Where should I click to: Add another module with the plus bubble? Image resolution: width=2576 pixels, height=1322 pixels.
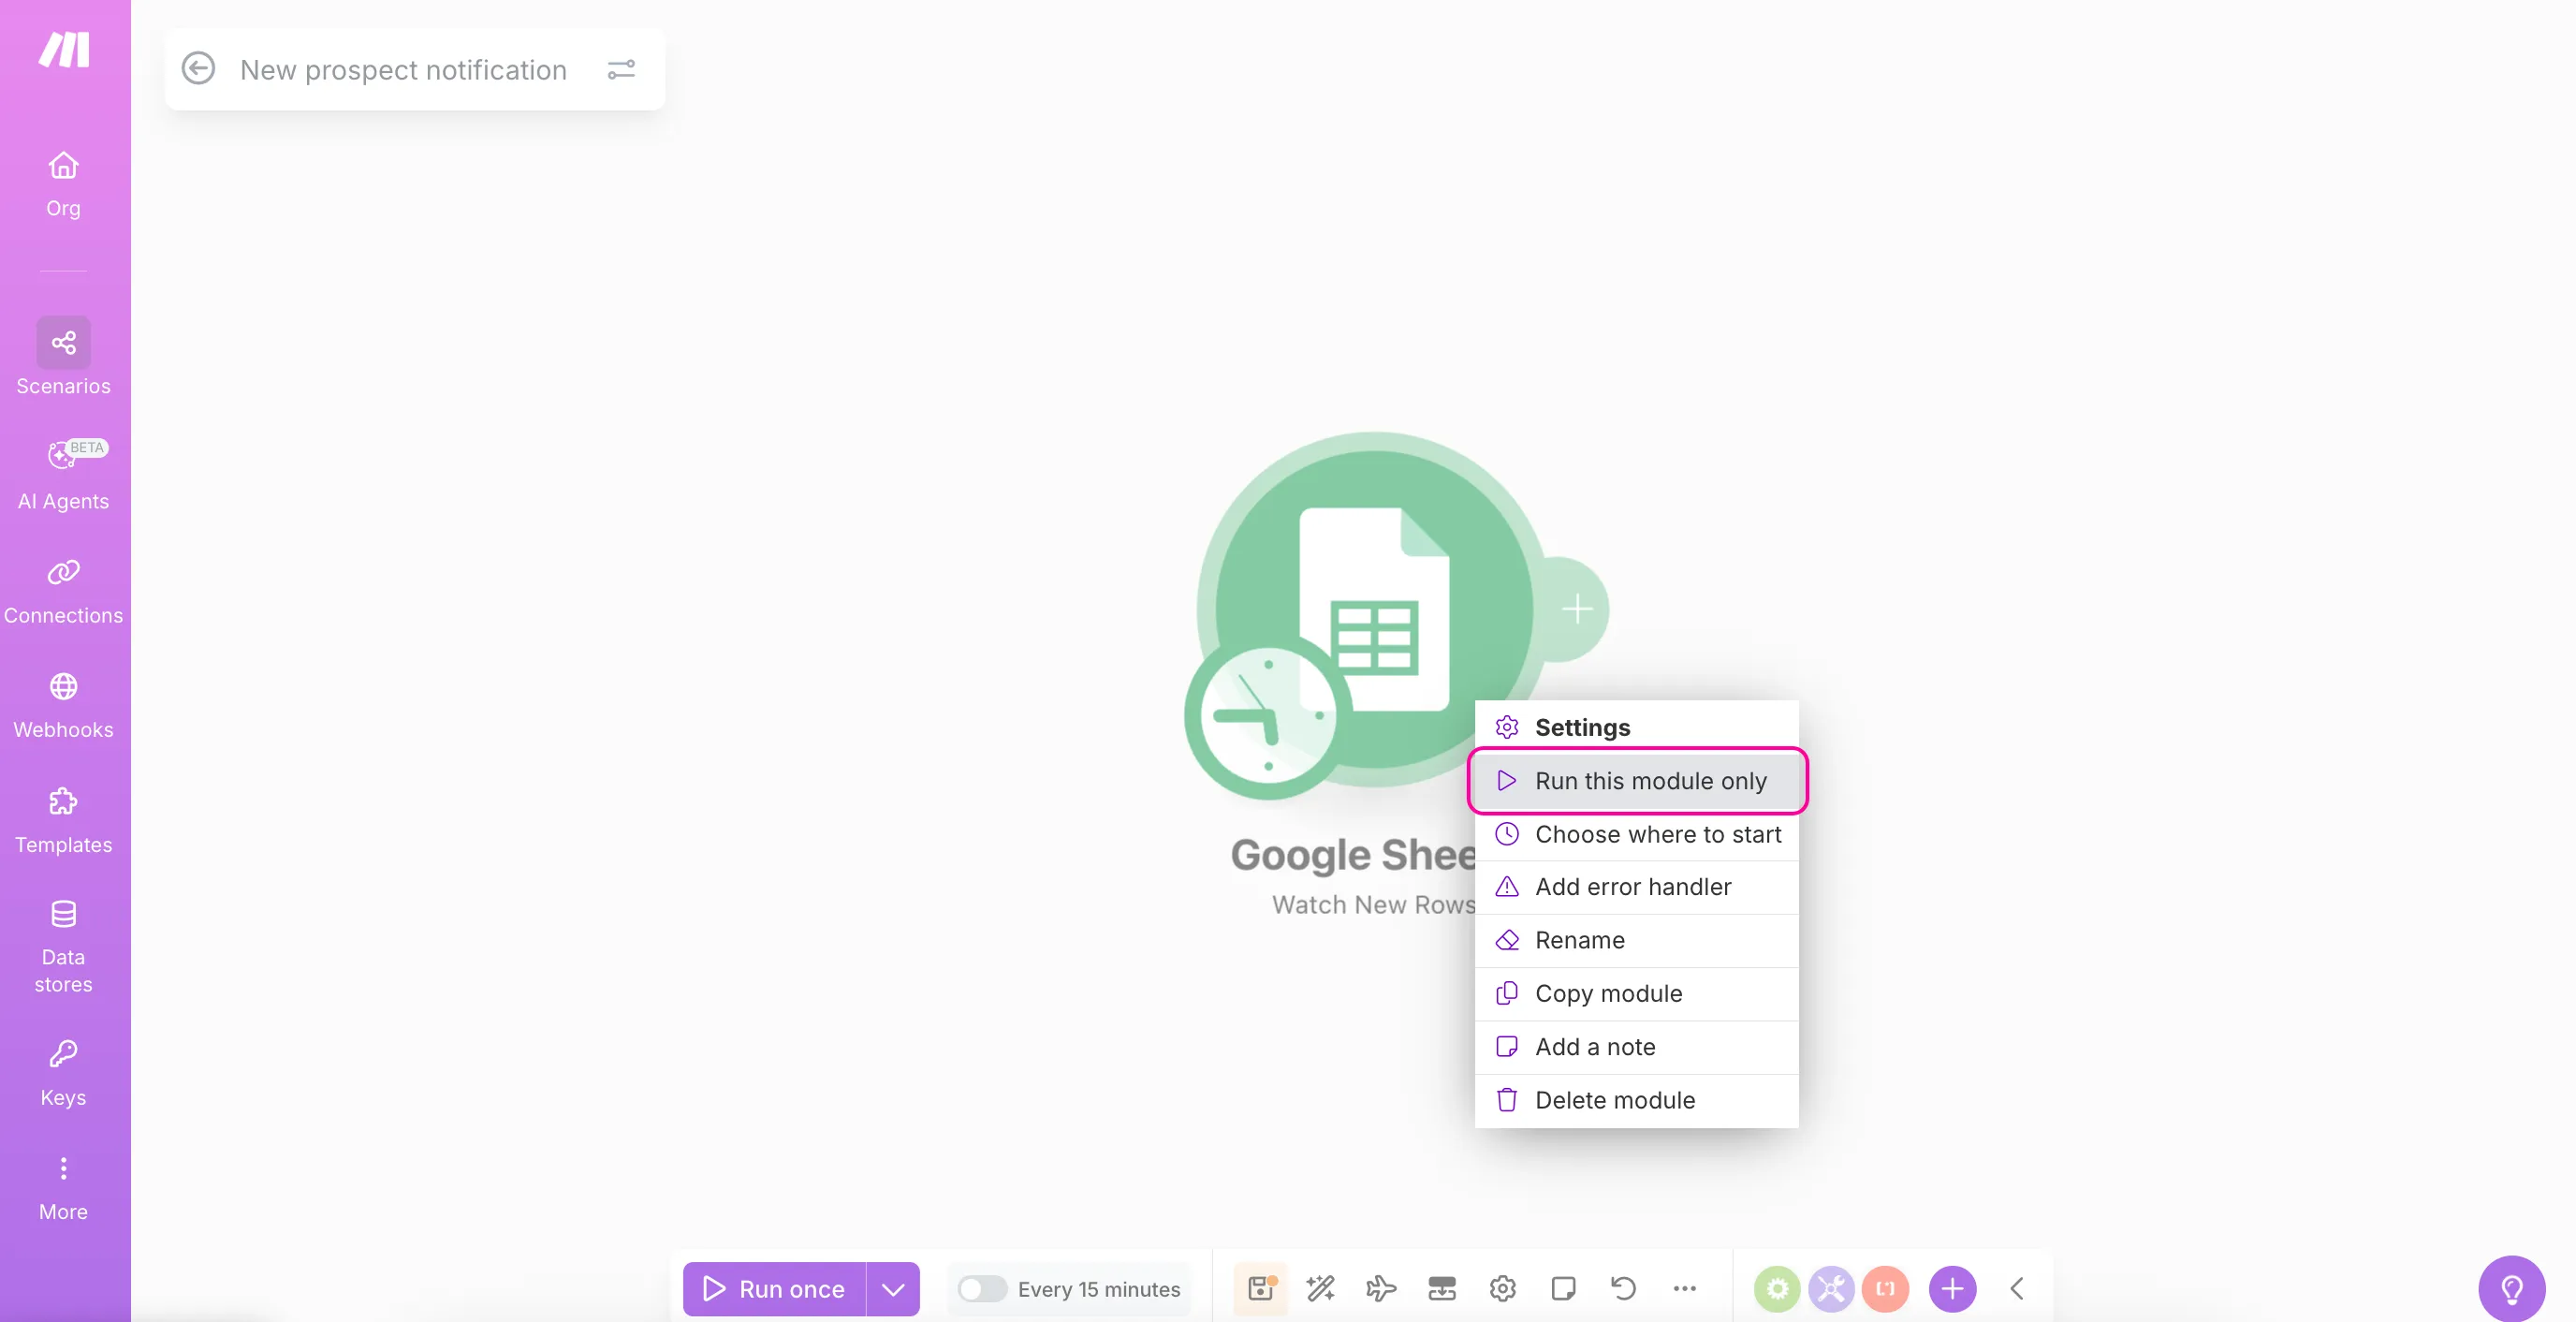click(x=1577, y=608)
